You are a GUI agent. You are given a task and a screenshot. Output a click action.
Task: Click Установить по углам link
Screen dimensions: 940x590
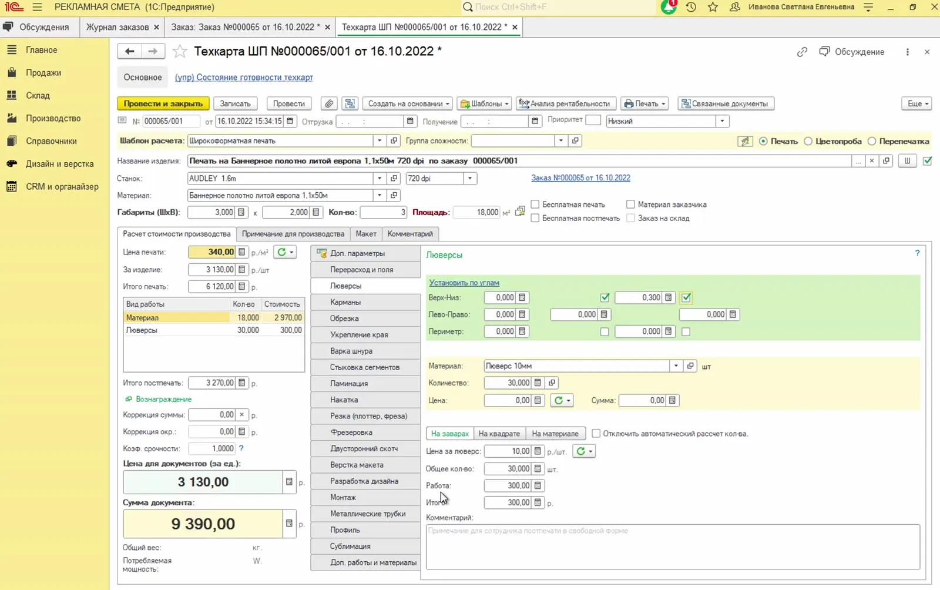pos(464,283)
